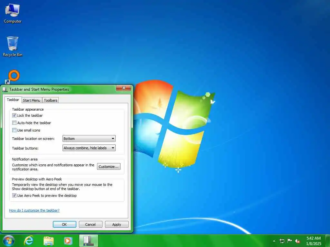
Task: Enable Use small icons checkbox
Action: tap(14, 130)
